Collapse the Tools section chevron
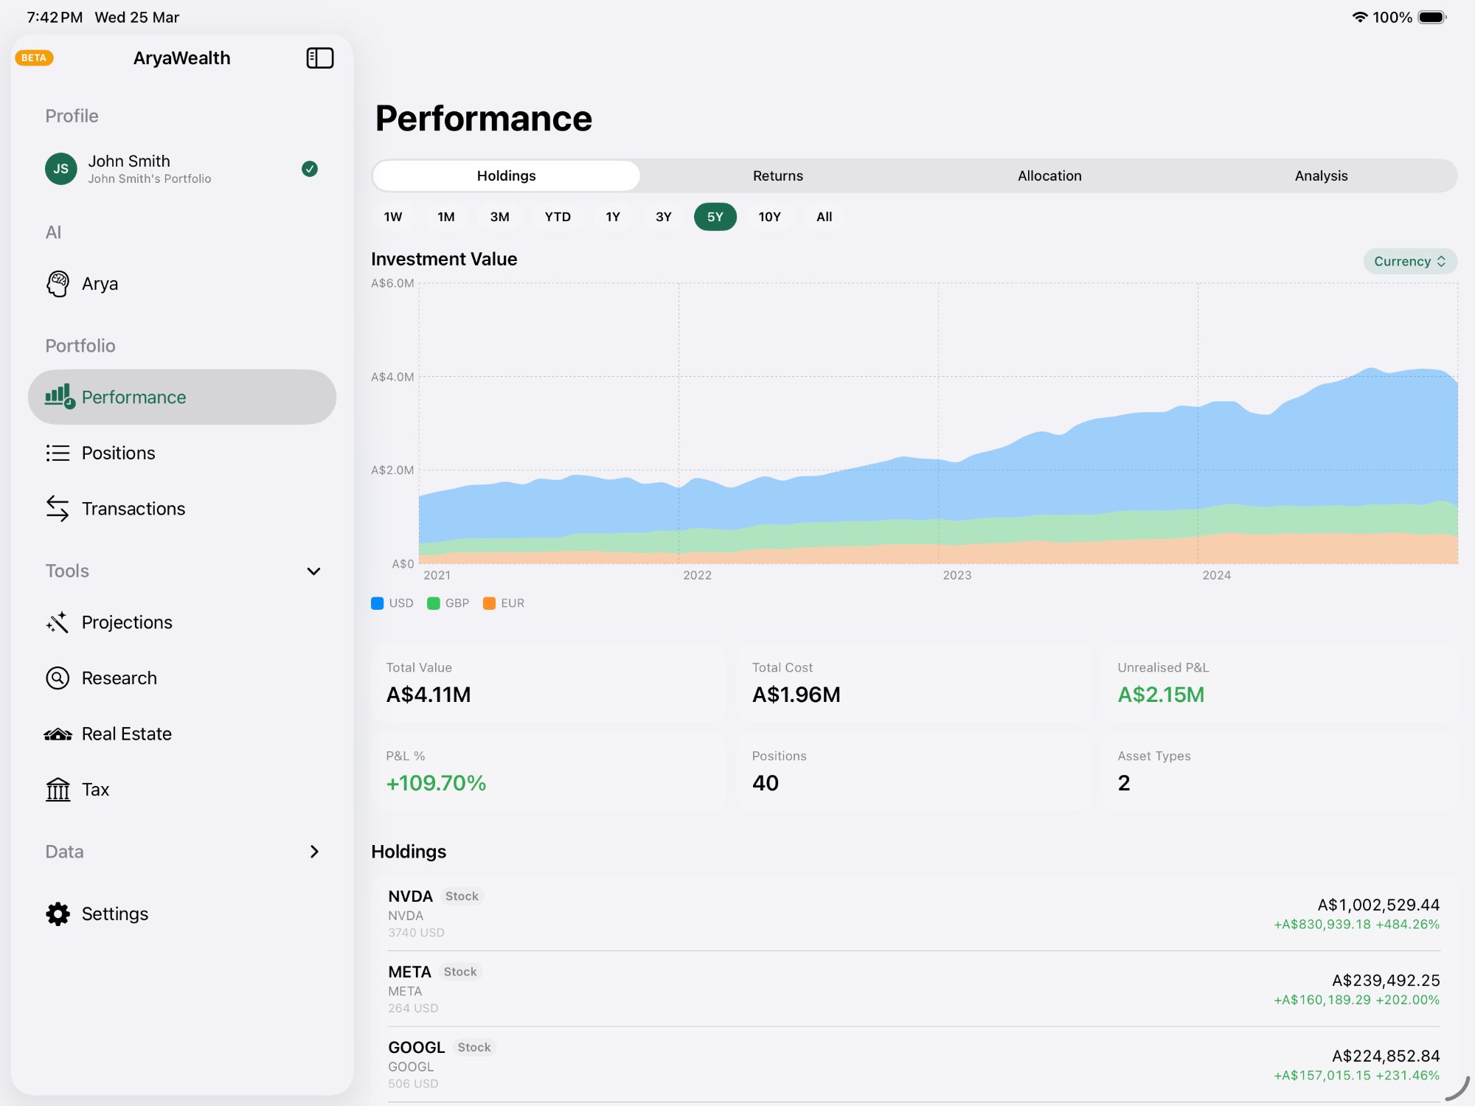Viewport: 1475px width, 1106px height. tap(313, 571)
